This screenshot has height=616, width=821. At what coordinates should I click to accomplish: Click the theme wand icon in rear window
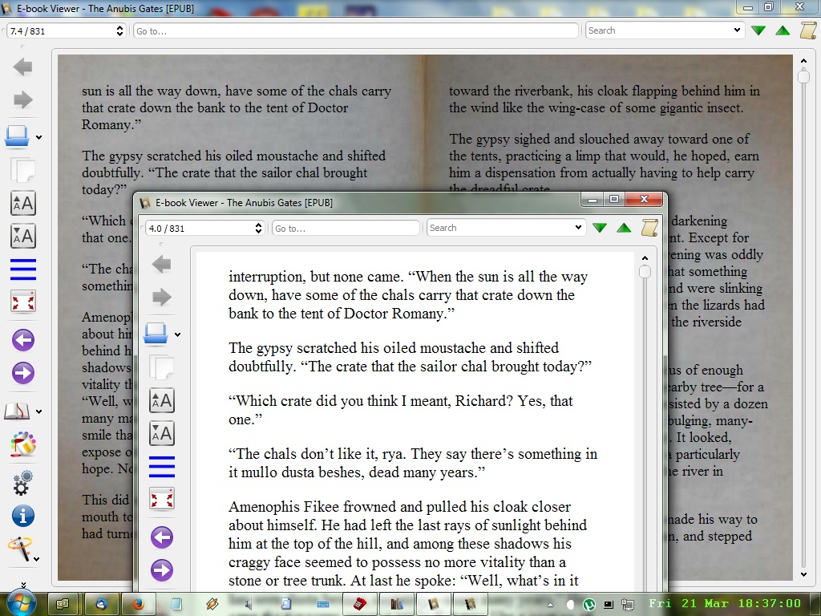[19, 549]
